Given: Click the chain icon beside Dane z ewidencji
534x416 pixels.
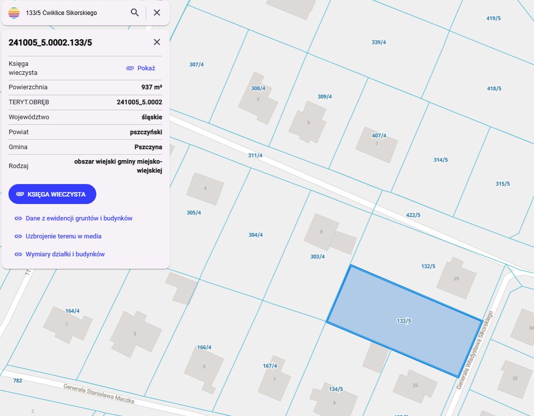Looking at the screenshot, I should (18, 218).
